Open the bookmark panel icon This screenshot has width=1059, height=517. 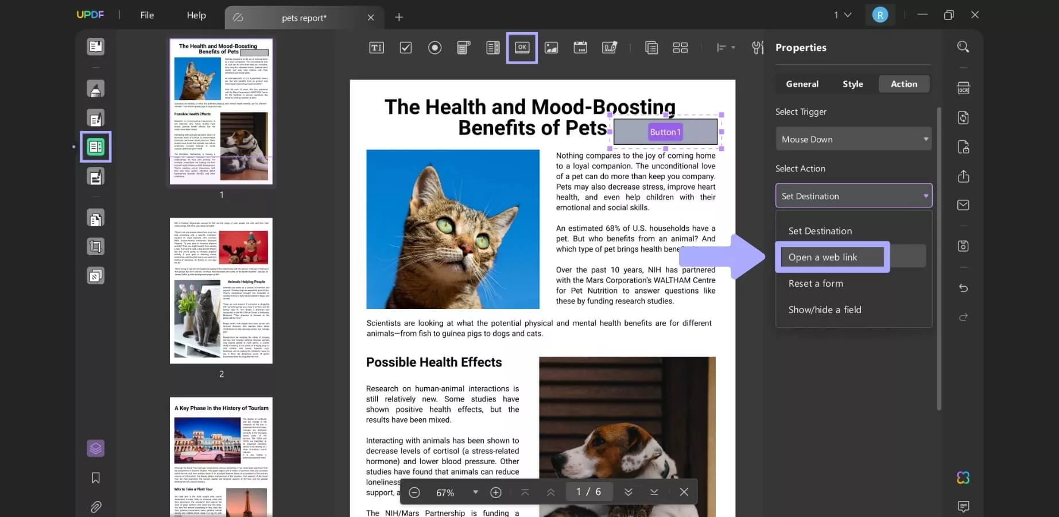click(x=96, y=478)
